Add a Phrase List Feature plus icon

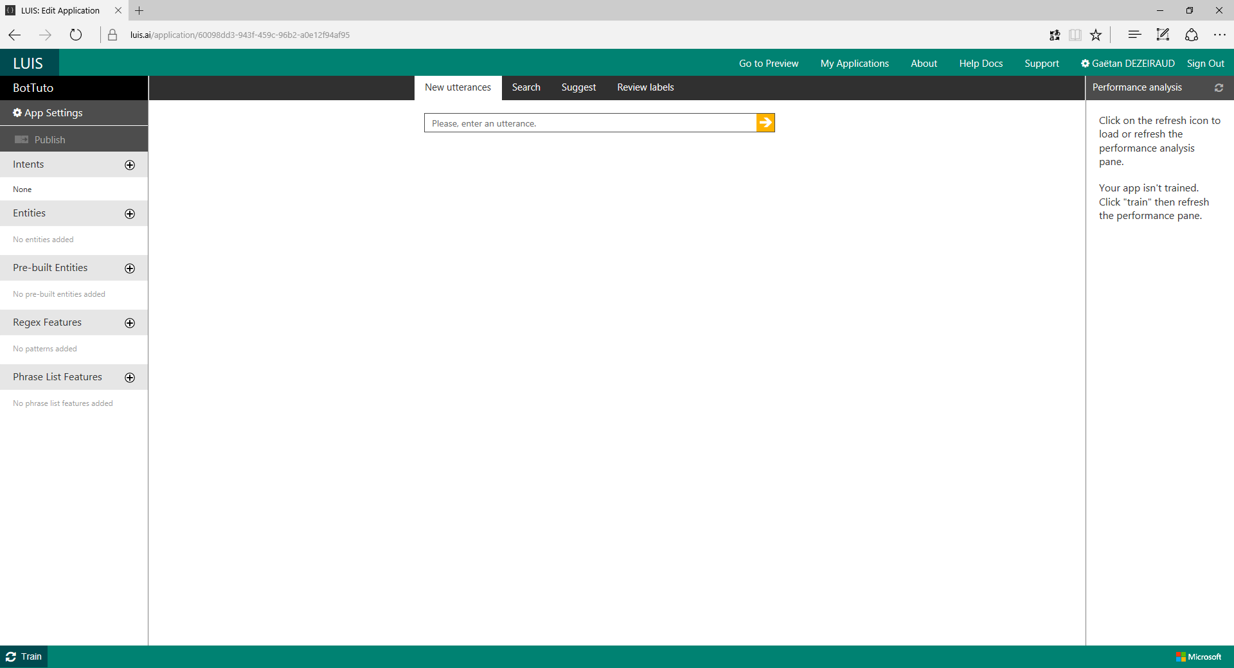click(130, 378)
